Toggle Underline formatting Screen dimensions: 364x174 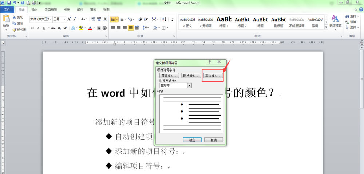[x=44, y=28]
